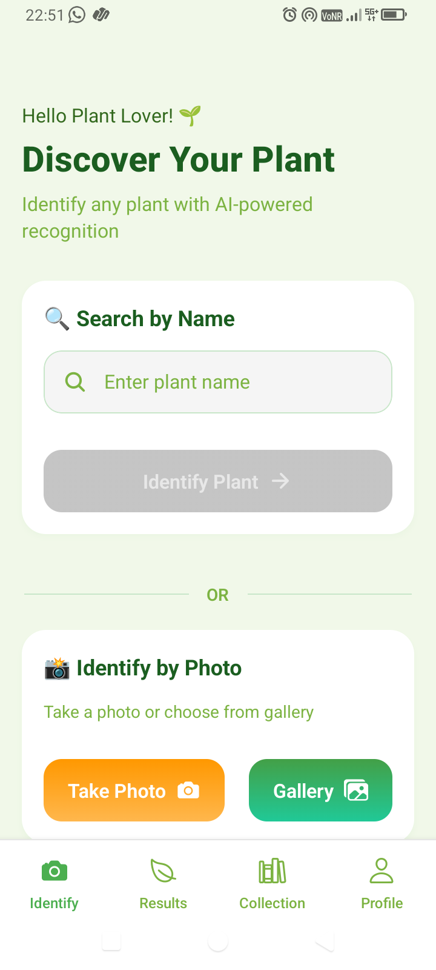Click the arrow on Identify Plant button

(280, 481)
